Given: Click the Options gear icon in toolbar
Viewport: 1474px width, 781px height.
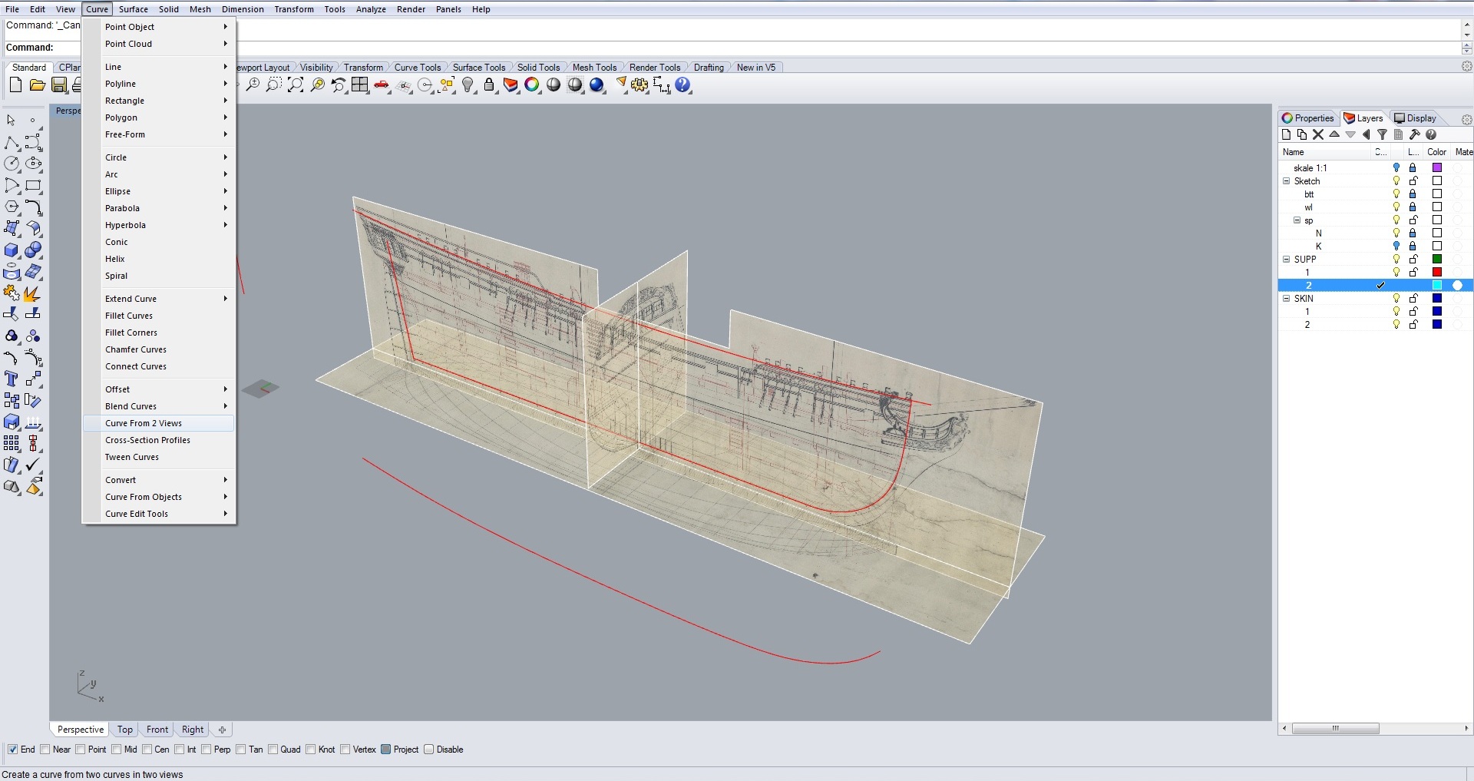Looking at the screenshot, I should coord(640,85).
